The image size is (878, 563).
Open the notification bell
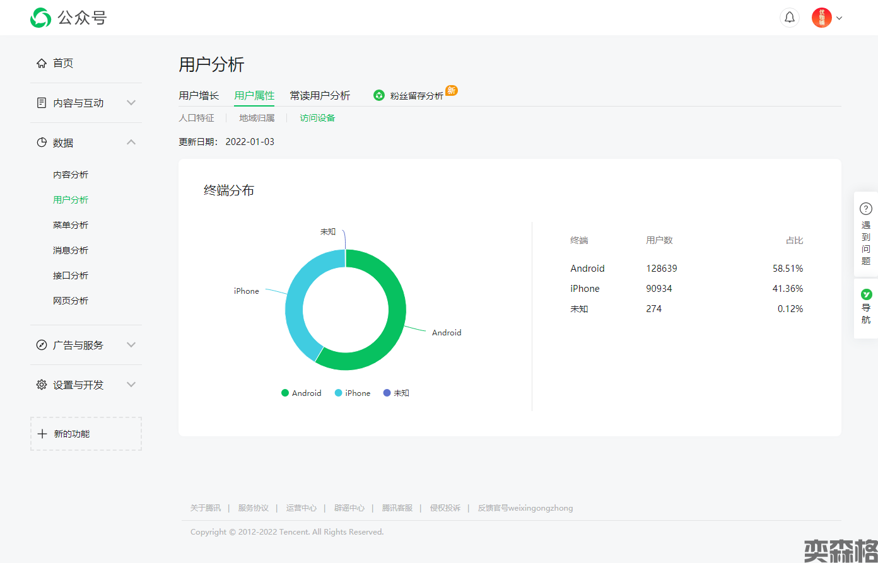(789, 18)
